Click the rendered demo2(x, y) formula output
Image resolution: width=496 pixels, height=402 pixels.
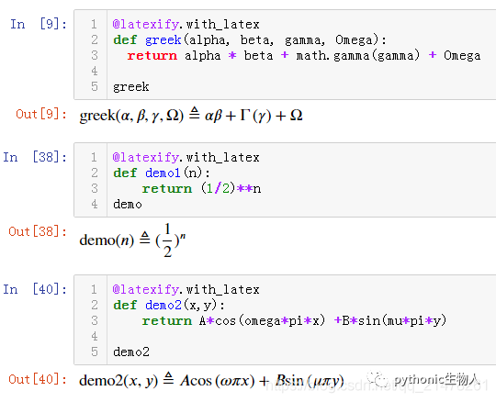211,380
